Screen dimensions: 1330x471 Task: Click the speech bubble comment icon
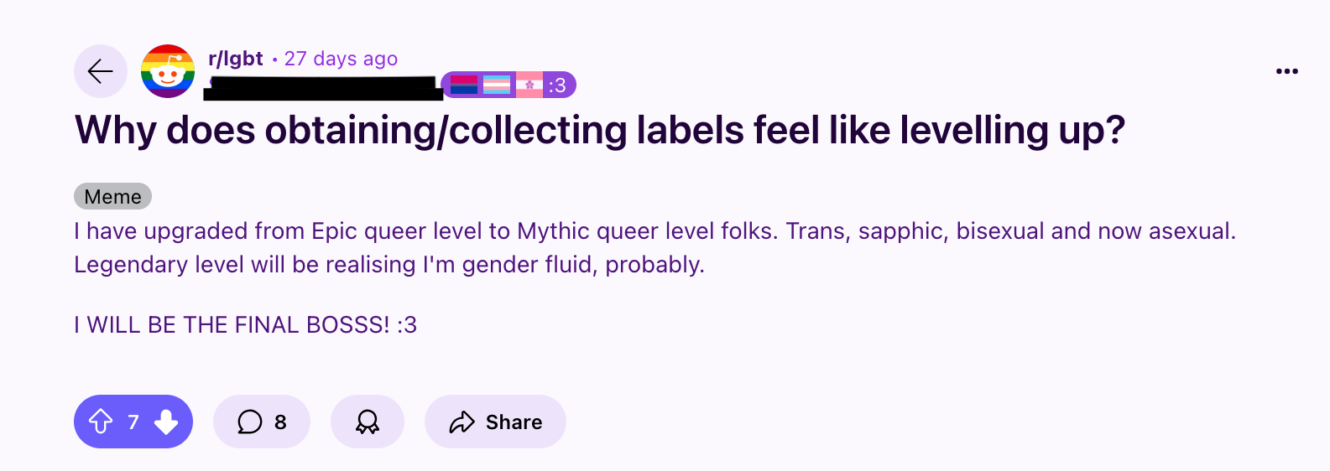(250, 422)
